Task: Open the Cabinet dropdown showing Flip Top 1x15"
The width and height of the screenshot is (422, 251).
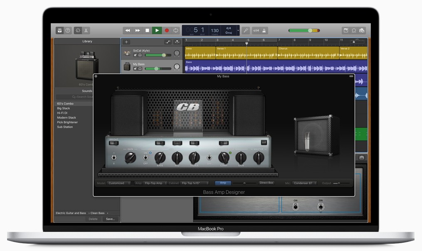Action: coord(195,183)
